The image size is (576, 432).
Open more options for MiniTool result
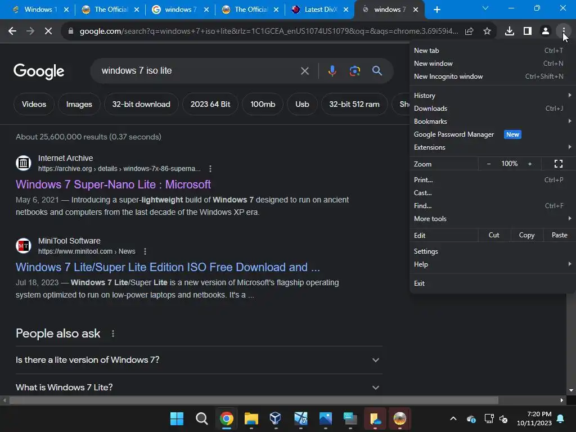pyautogui.click(x=145, y=251)
